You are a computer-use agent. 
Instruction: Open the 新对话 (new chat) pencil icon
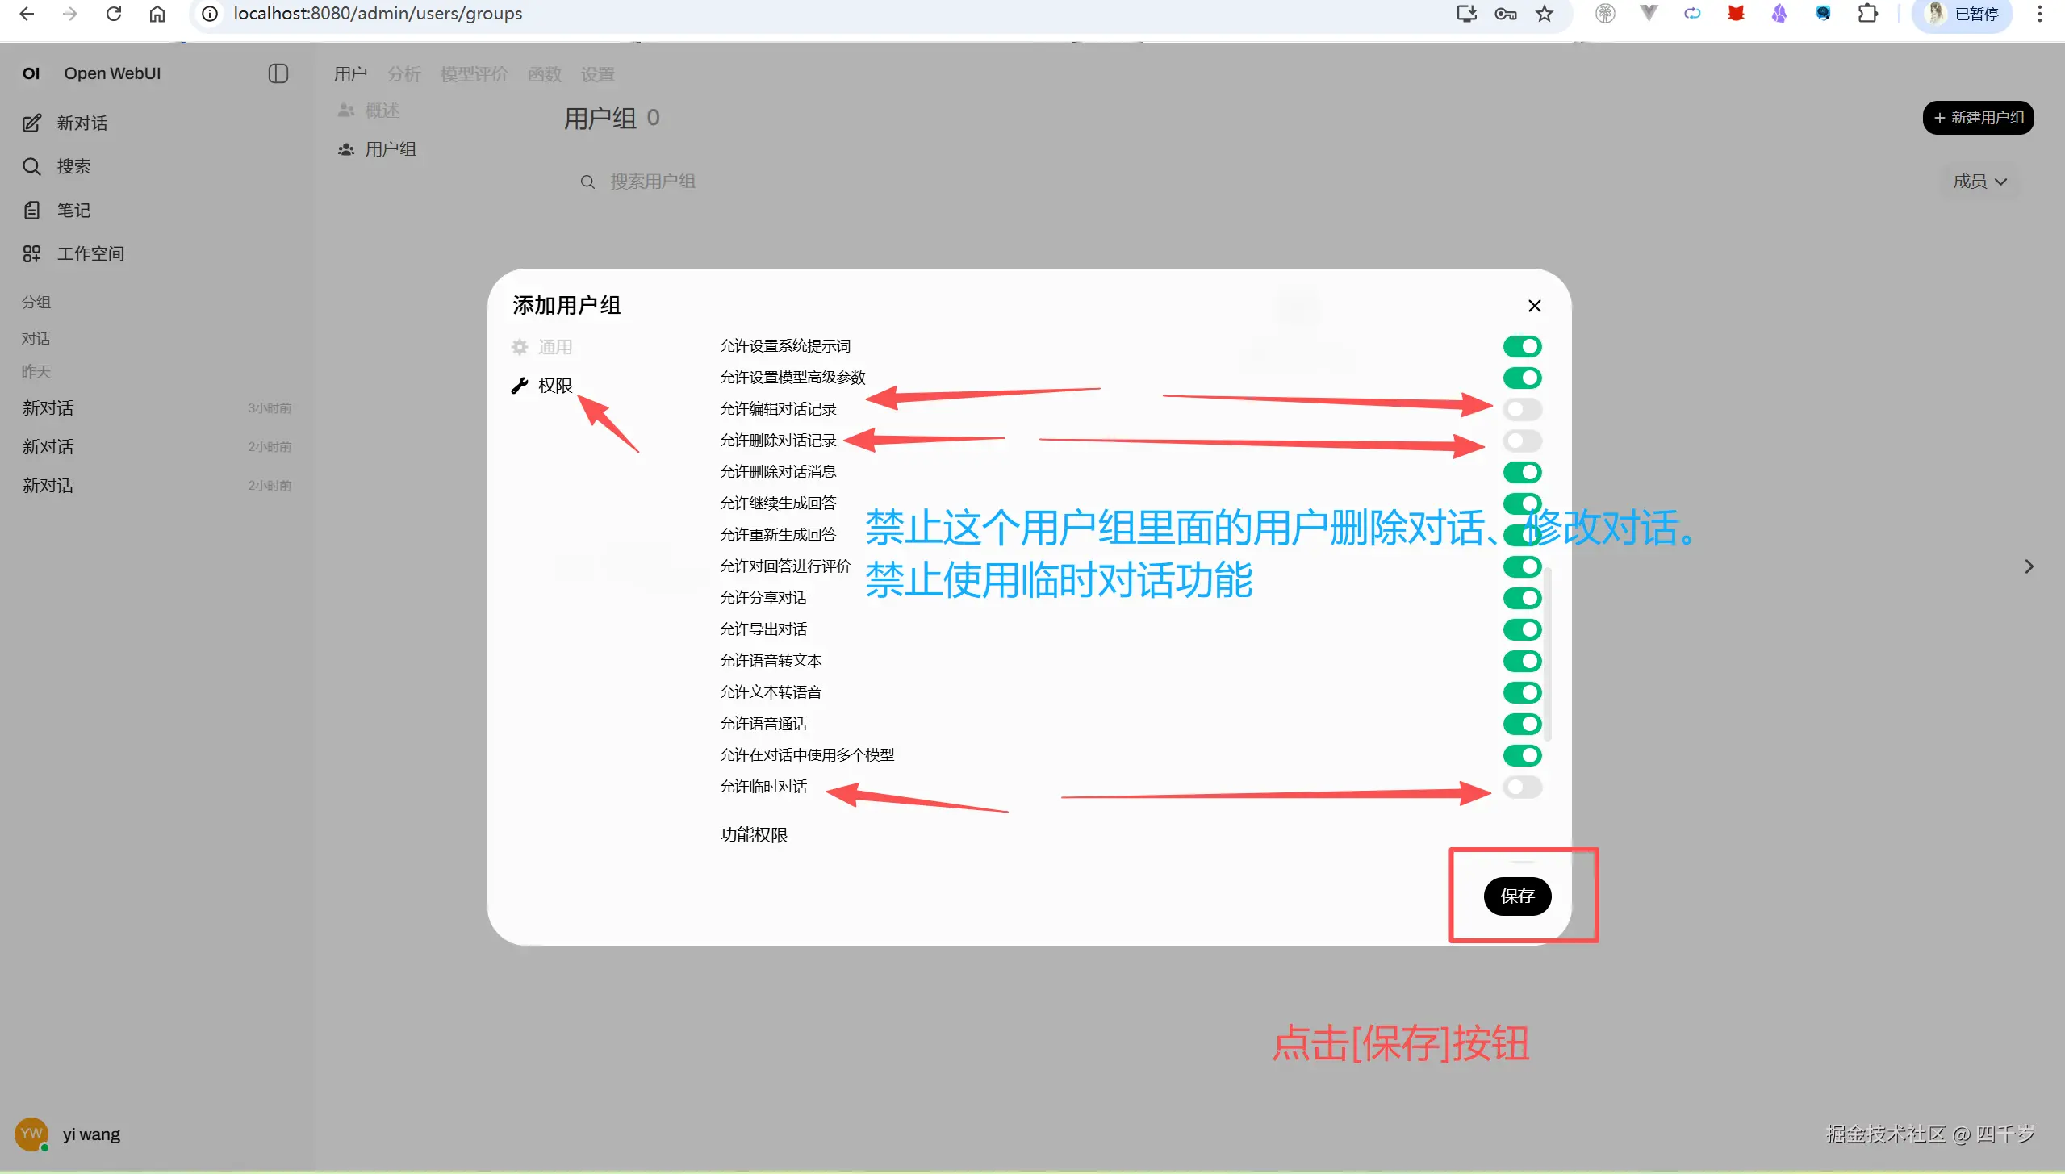pyautogui.click(x=32, y=123)
